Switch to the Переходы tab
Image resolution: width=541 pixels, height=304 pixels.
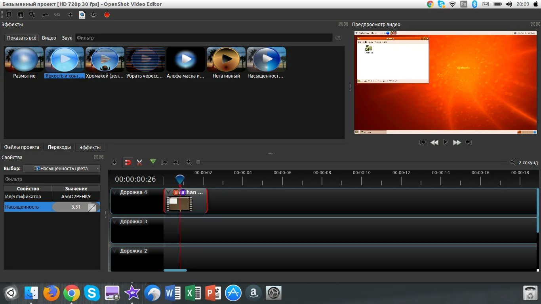(x=59, y=147)
